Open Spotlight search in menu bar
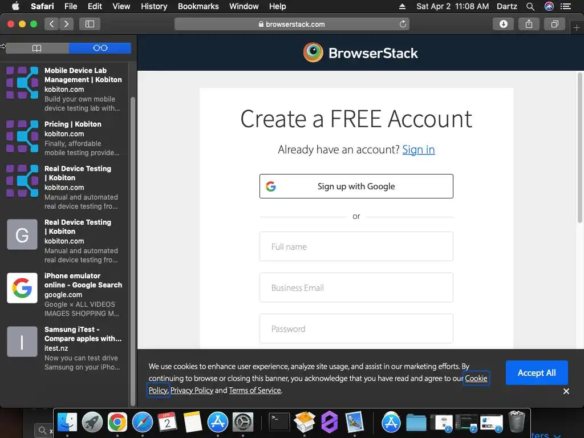This screenshot has width=584, height=438. tap(530, 6)
